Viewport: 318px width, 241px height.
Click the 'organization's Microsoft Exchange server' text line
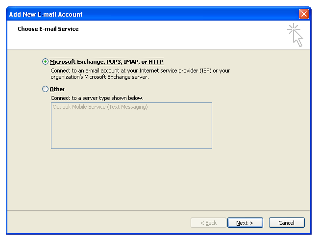99,77
